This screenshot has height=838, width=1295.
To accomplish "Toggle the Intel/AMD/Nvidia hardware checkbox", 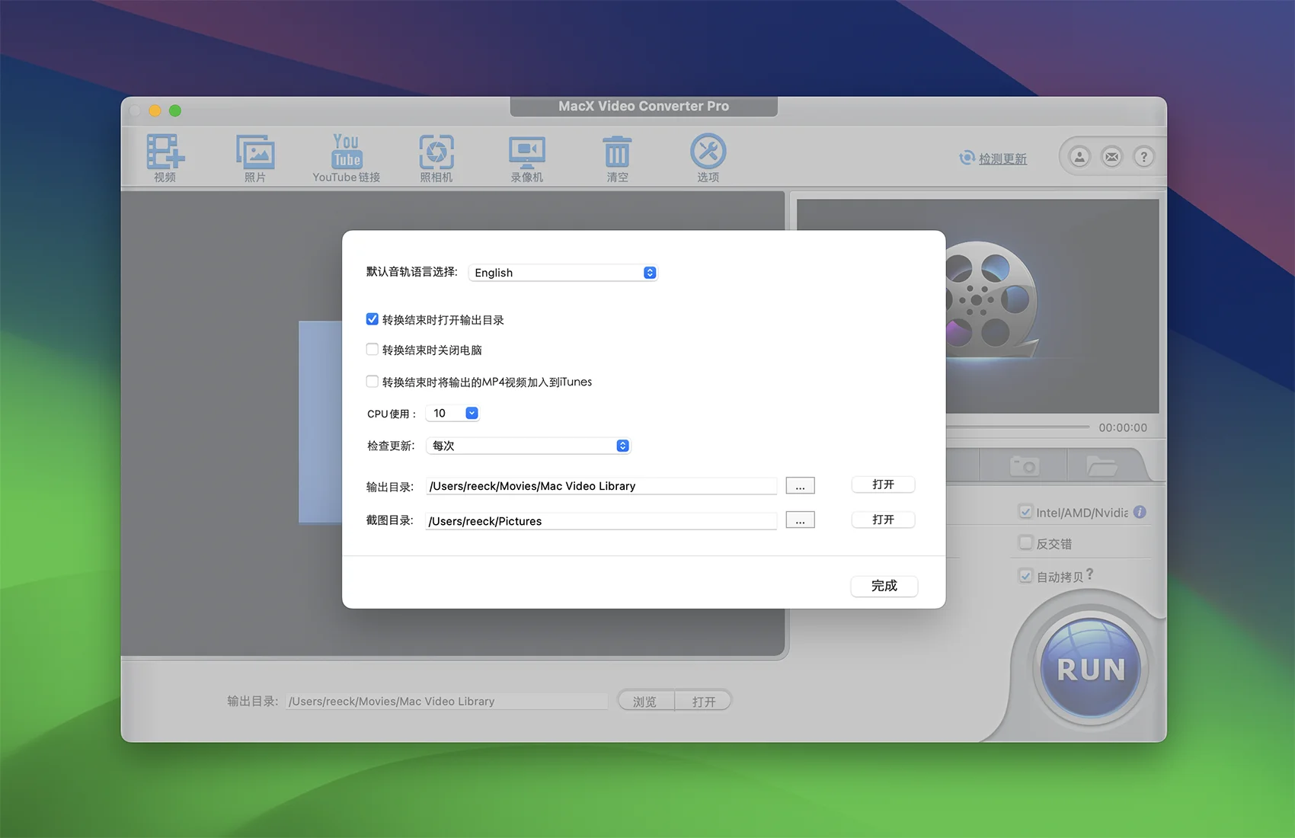I will click(1026, 512).
